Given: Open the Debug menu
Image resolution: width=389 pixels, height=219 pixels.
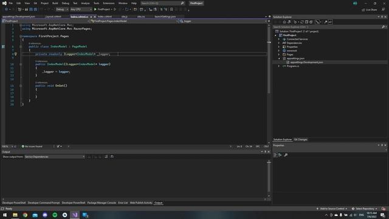Looking at the screenshot, I should [66, 3].
